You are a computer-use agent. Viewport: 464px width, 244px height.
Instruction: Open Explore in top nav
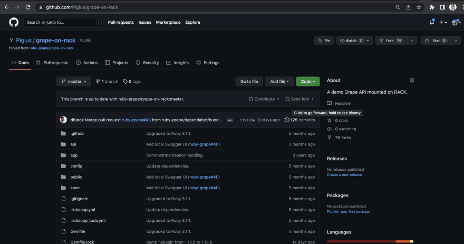tap(192, 22)
